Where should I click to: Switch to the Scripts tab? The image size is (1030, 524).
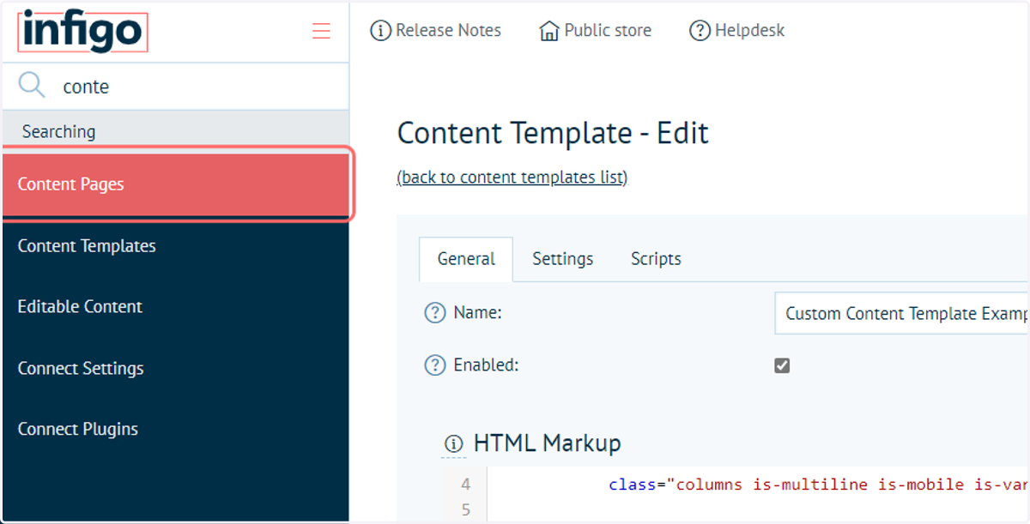[x=656, y=259]
